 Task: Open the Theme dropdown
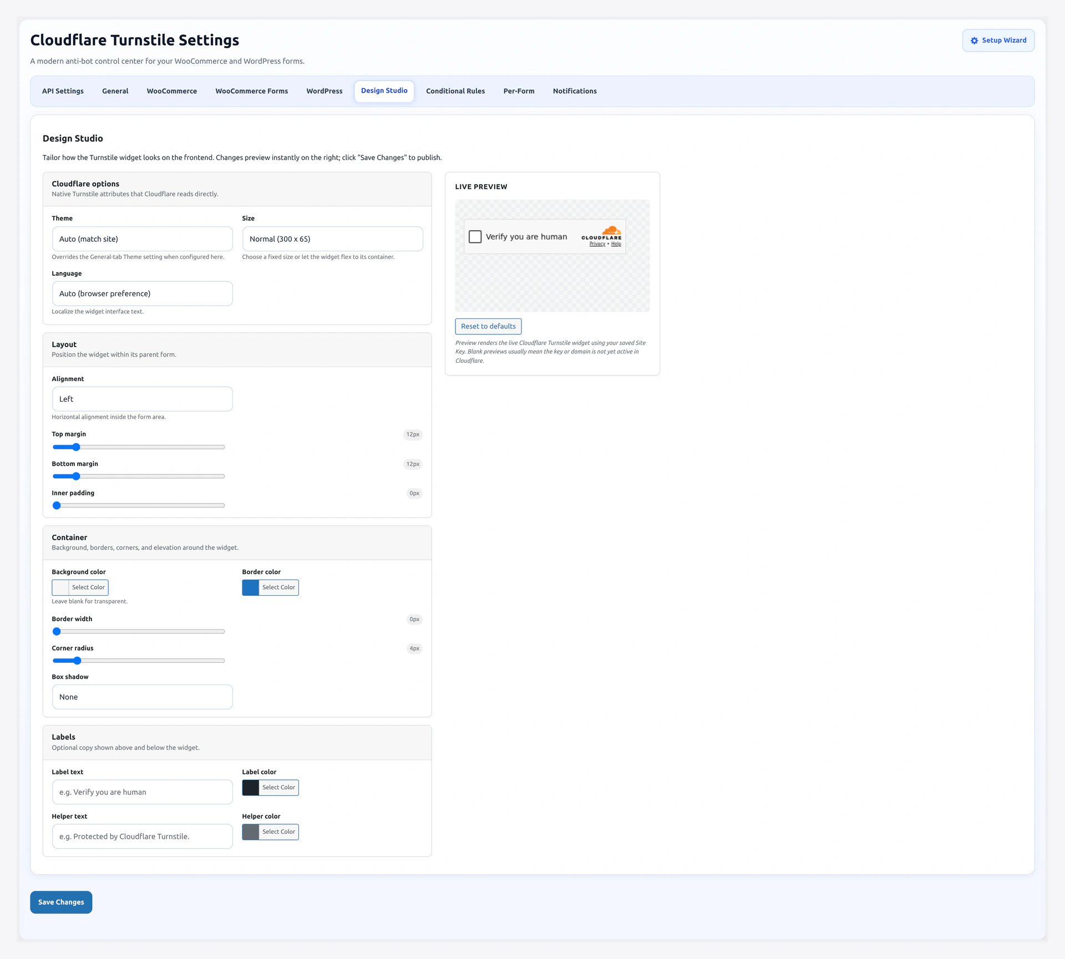point(143,239)
